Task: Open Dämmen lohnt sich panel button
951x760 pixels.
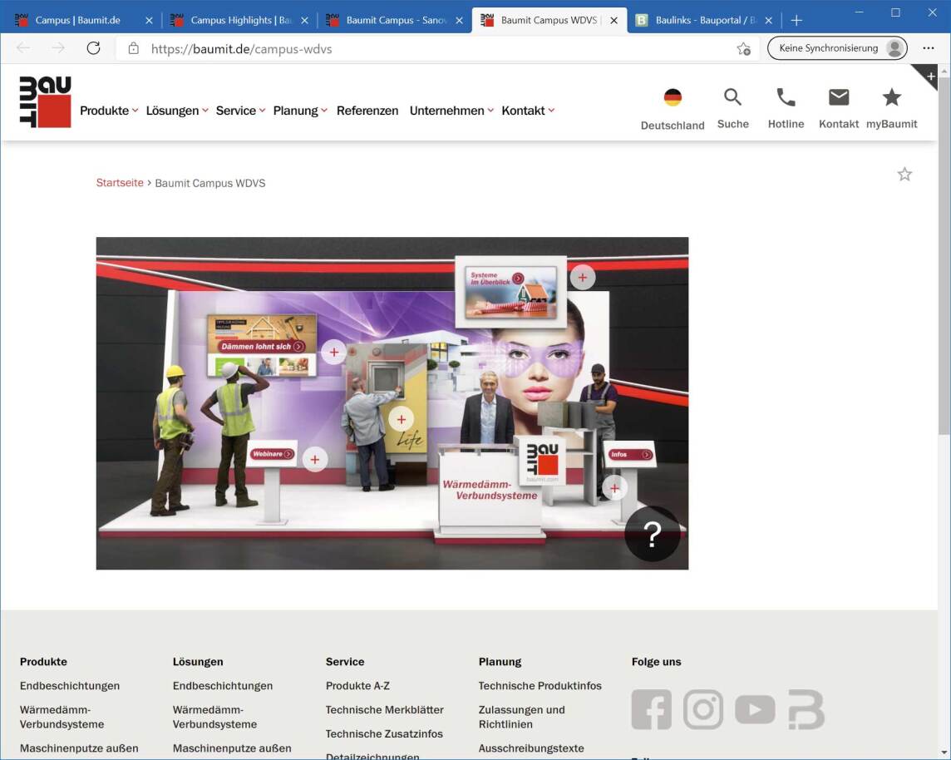Action: point(262,347)
